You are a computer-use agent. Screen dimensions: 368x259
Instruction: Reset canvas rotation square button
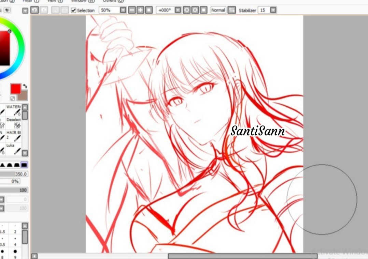click(203, 10)
